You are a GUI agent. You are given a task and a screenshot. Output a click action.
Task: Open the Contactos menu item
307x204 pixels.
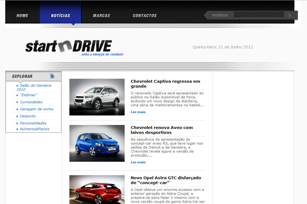[x=145, y=16]
